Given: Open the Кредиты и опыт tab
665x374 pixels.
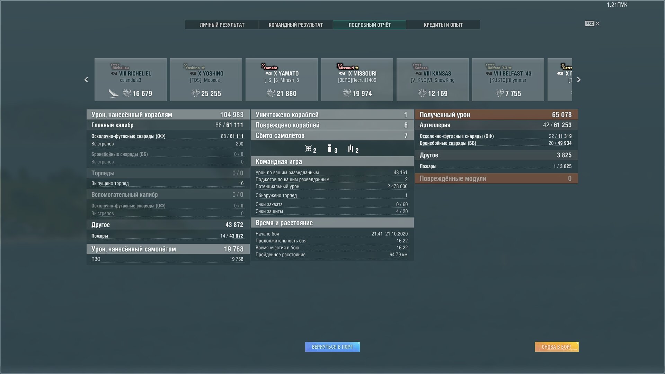Looking at the screenshot, I should click(443, 25).
